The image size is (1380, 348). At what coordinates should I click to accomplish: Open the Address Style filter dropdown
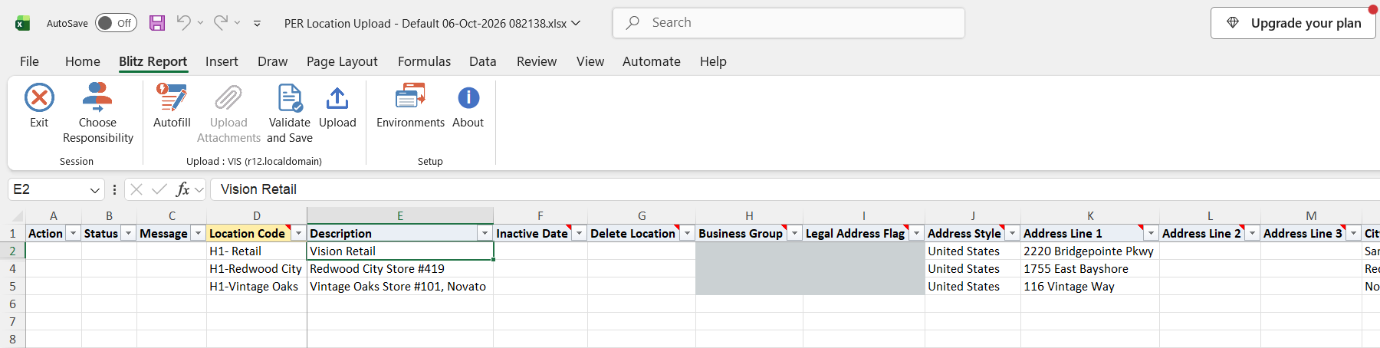pyautogui.click(x=1013, y=233)
